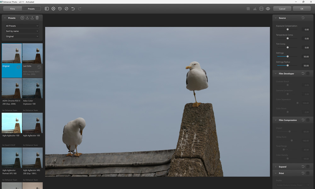
Task: Adjust the Defringe slider handle
Action: pyautogui.click(x=288, y=56)
